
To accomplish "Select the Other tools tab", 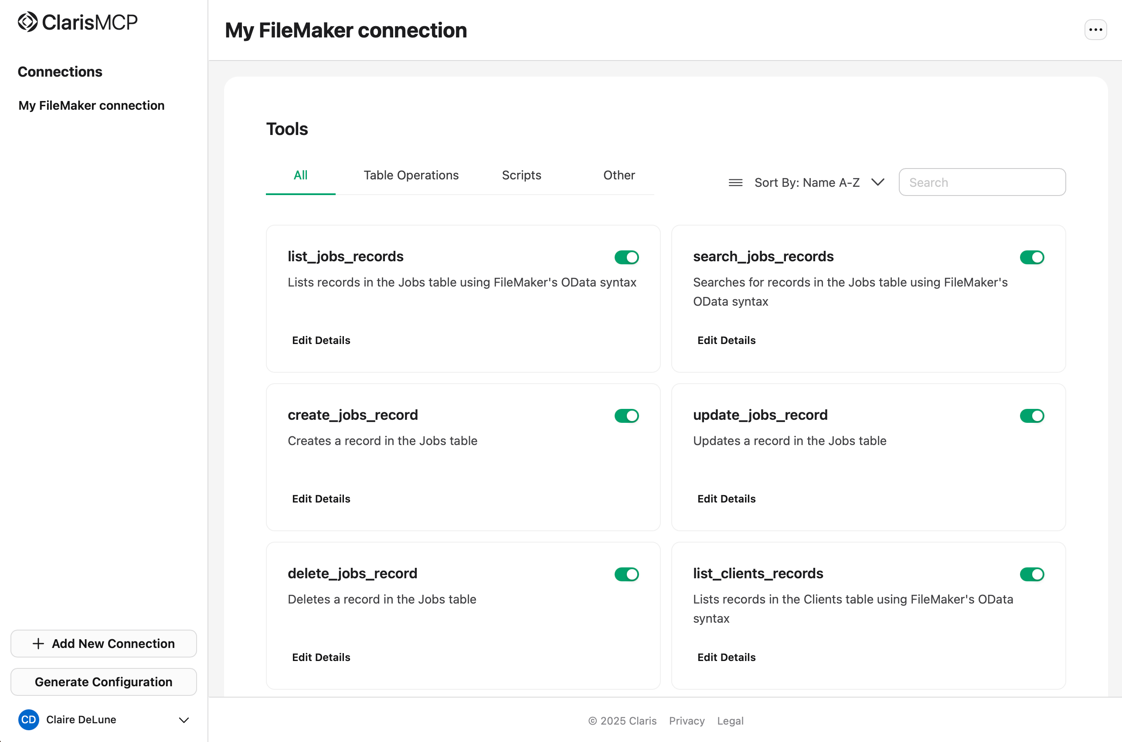I will pyautogui.click(x=619, y=175).
